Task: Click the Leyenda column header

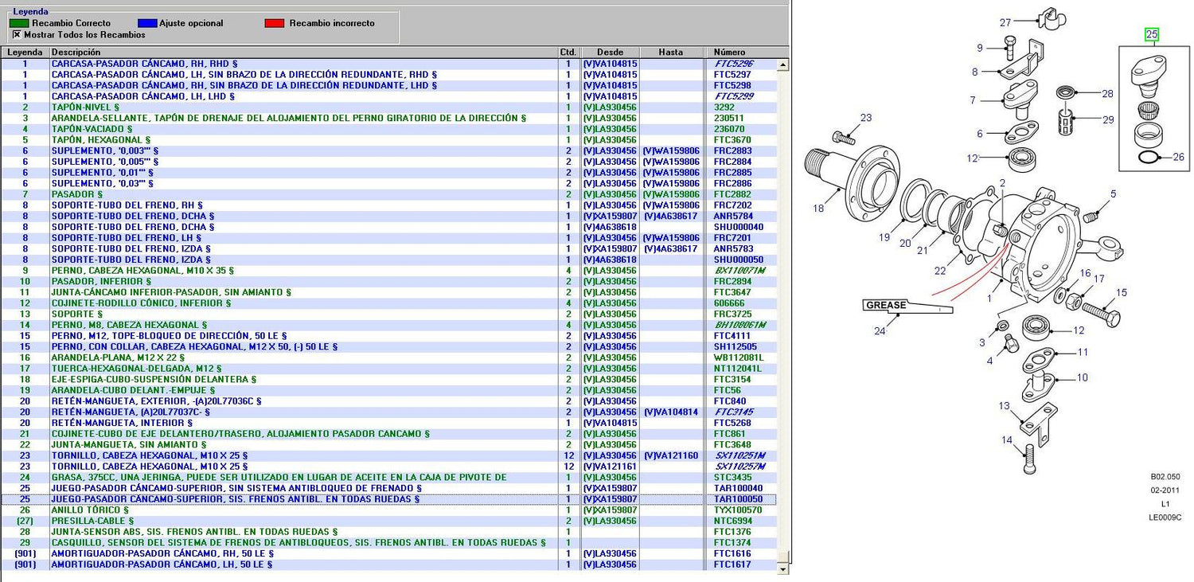Action: (x=25, y=52)
